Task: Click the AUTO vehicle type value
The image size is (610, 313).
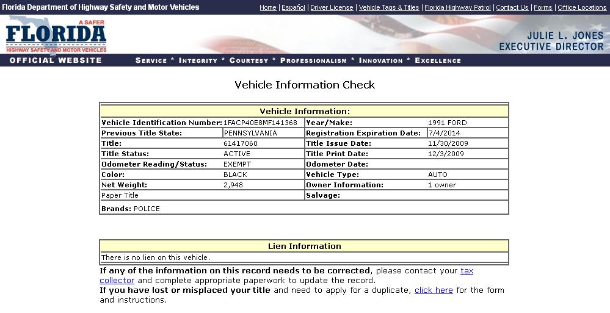Action: 438,174
